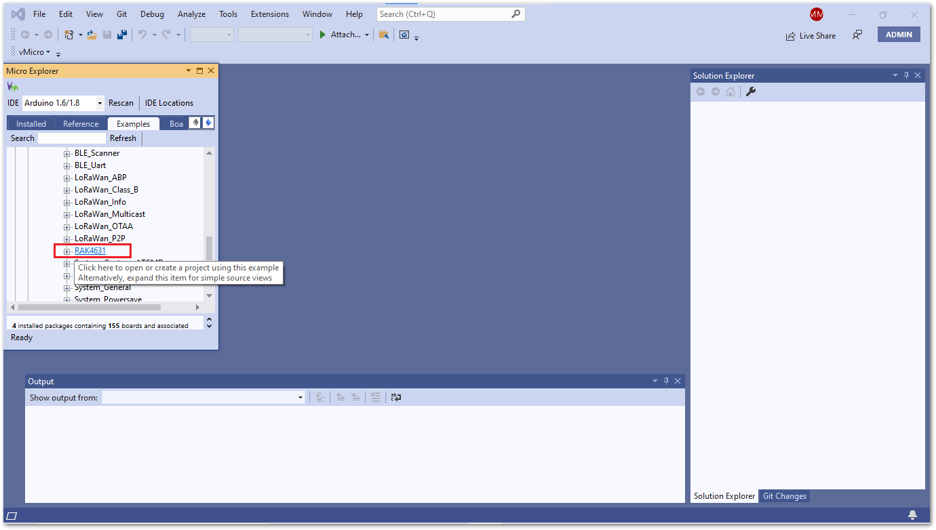Select the System_General example
This screenshot has width=936, height=530.
[103, 287]
